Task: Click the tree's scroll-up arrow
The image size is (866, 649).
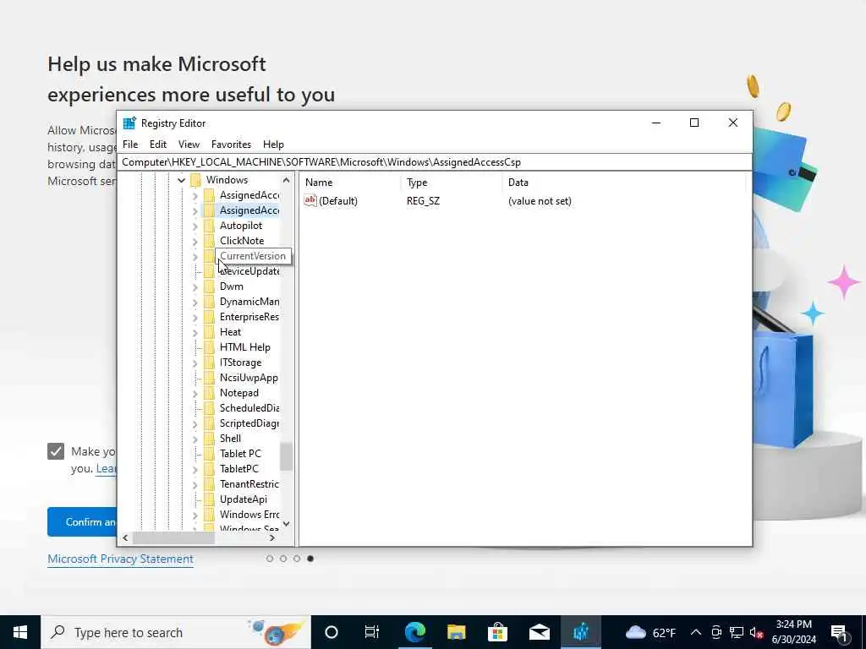Action: click(286, 180)
